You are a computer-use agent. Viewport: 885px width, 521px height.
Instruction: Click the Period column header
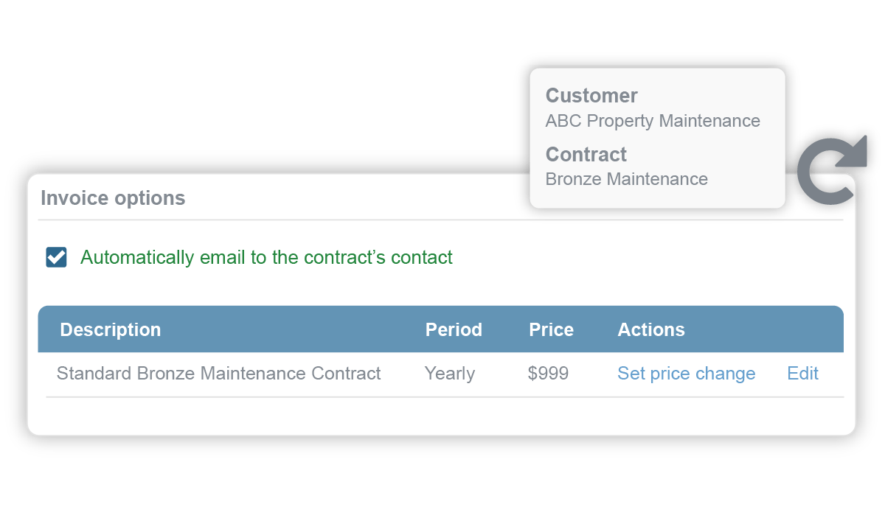454,329
